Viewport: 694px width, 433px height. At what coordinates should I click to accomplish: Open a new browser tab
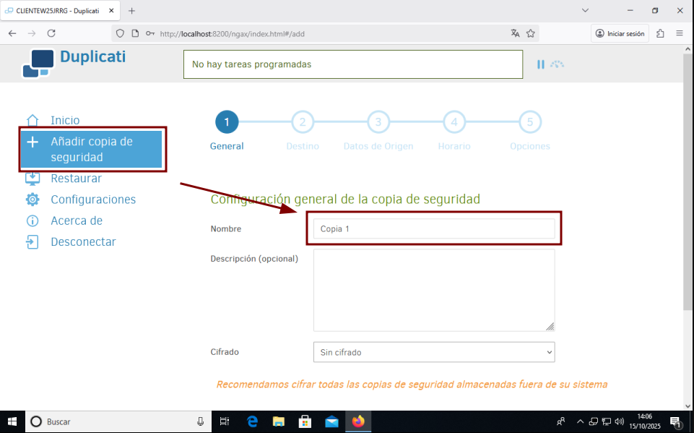pyautogui.click(x=131, y=11)
